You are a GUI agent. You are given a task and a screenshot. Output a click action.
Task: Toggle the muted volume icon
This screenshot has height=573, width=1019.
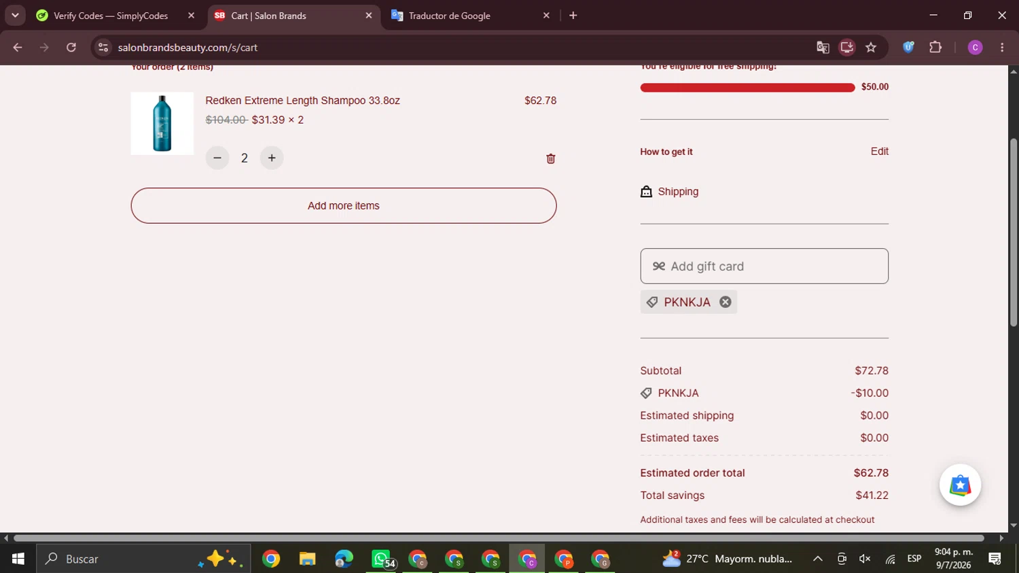pos(865,559)
